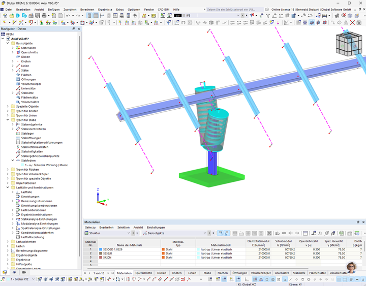
Task: Click the filter funnel icon in the second toolbar
Action: tap(168, 23)
